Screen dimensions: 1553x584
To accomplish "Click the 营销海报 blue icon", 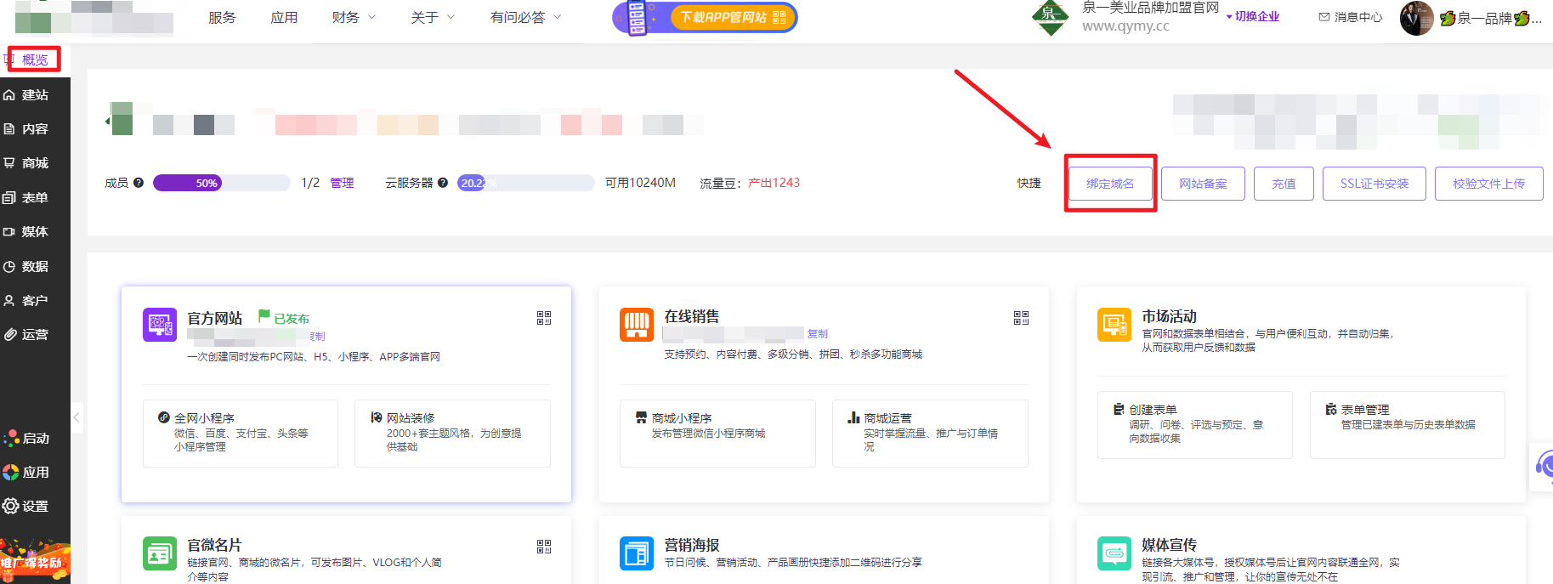I will point(637,553).
